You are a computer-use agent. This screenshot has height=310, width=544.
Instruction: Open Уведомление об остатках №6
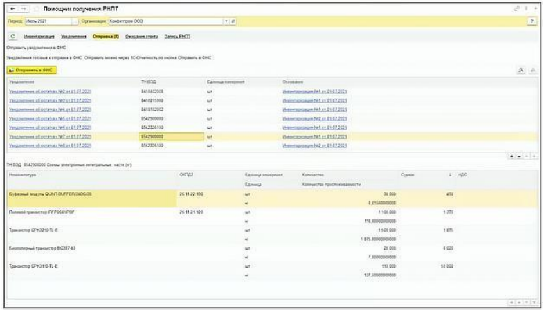point(50,128)
